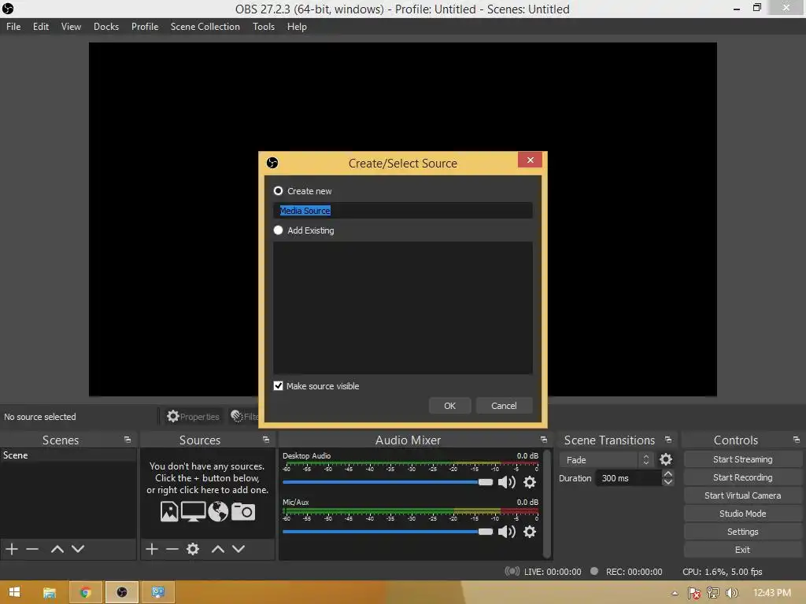Click the 300 ms duration field
This screenshot has width=806, height=604.
coord(629,478)
